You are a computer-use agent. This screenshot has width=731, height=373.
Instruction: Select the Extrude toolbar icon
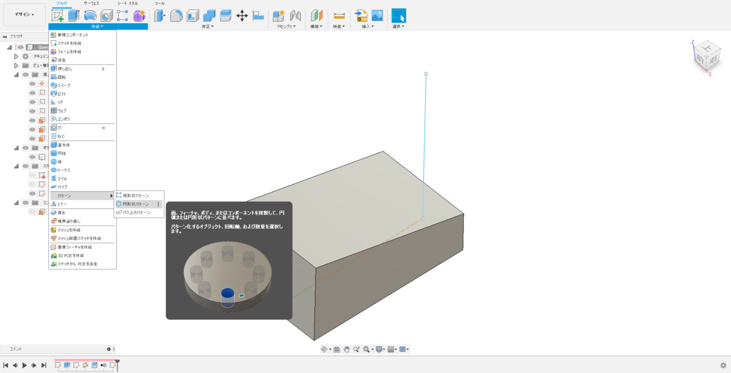point(74,16)
